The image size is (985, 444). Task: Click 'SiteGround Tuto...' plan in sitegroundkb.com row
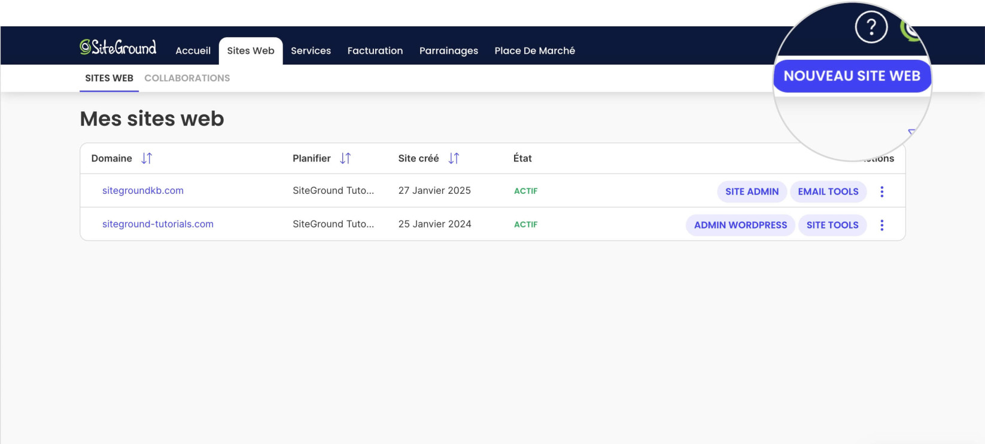pos(333,191)
